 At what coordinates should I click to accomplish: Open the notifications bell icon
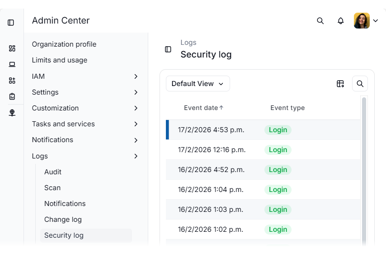click(x=341, y=21)
